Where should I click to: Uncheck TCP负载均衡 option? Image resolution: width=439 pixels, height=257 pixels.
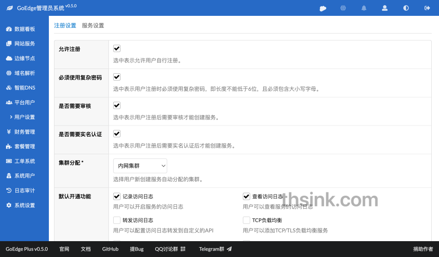click(247, 220)
